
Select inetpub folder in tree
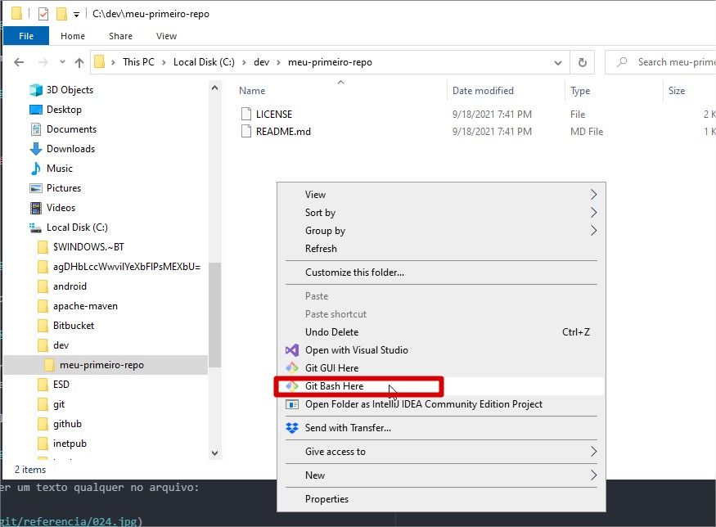70,444
